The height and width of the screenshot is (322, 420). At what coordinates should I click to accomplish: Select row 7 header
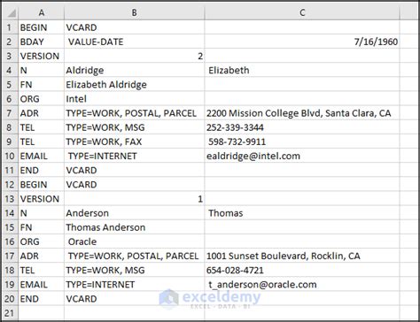[10, 113]
